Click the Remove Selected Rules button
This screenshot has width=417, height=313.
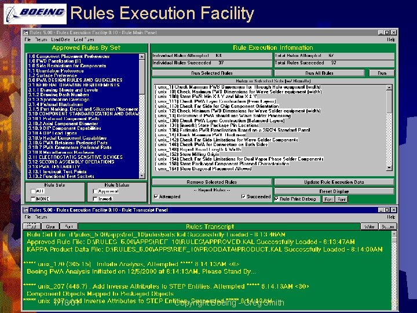click(x=212, y=182)
